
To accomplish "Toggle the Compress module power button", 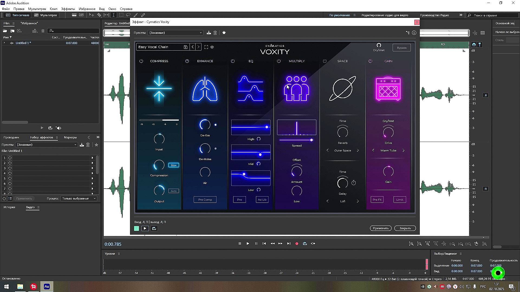I will click(x=141, y=61).
